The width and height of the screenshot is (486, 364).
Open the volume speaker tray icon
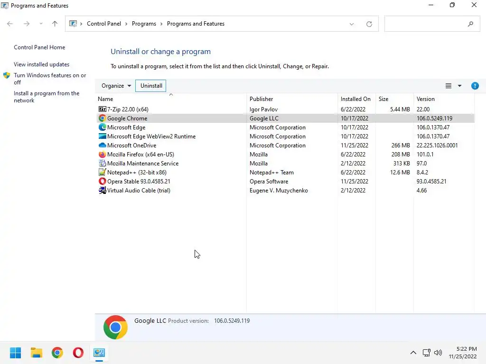(438, 353)
